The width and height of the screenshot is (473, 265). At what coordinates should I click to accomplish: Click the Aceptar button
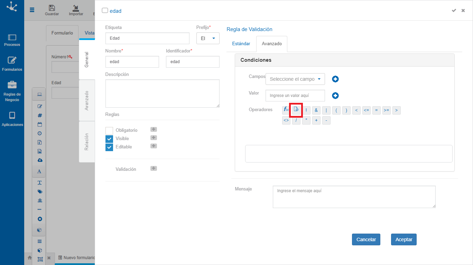coord(404,239)
